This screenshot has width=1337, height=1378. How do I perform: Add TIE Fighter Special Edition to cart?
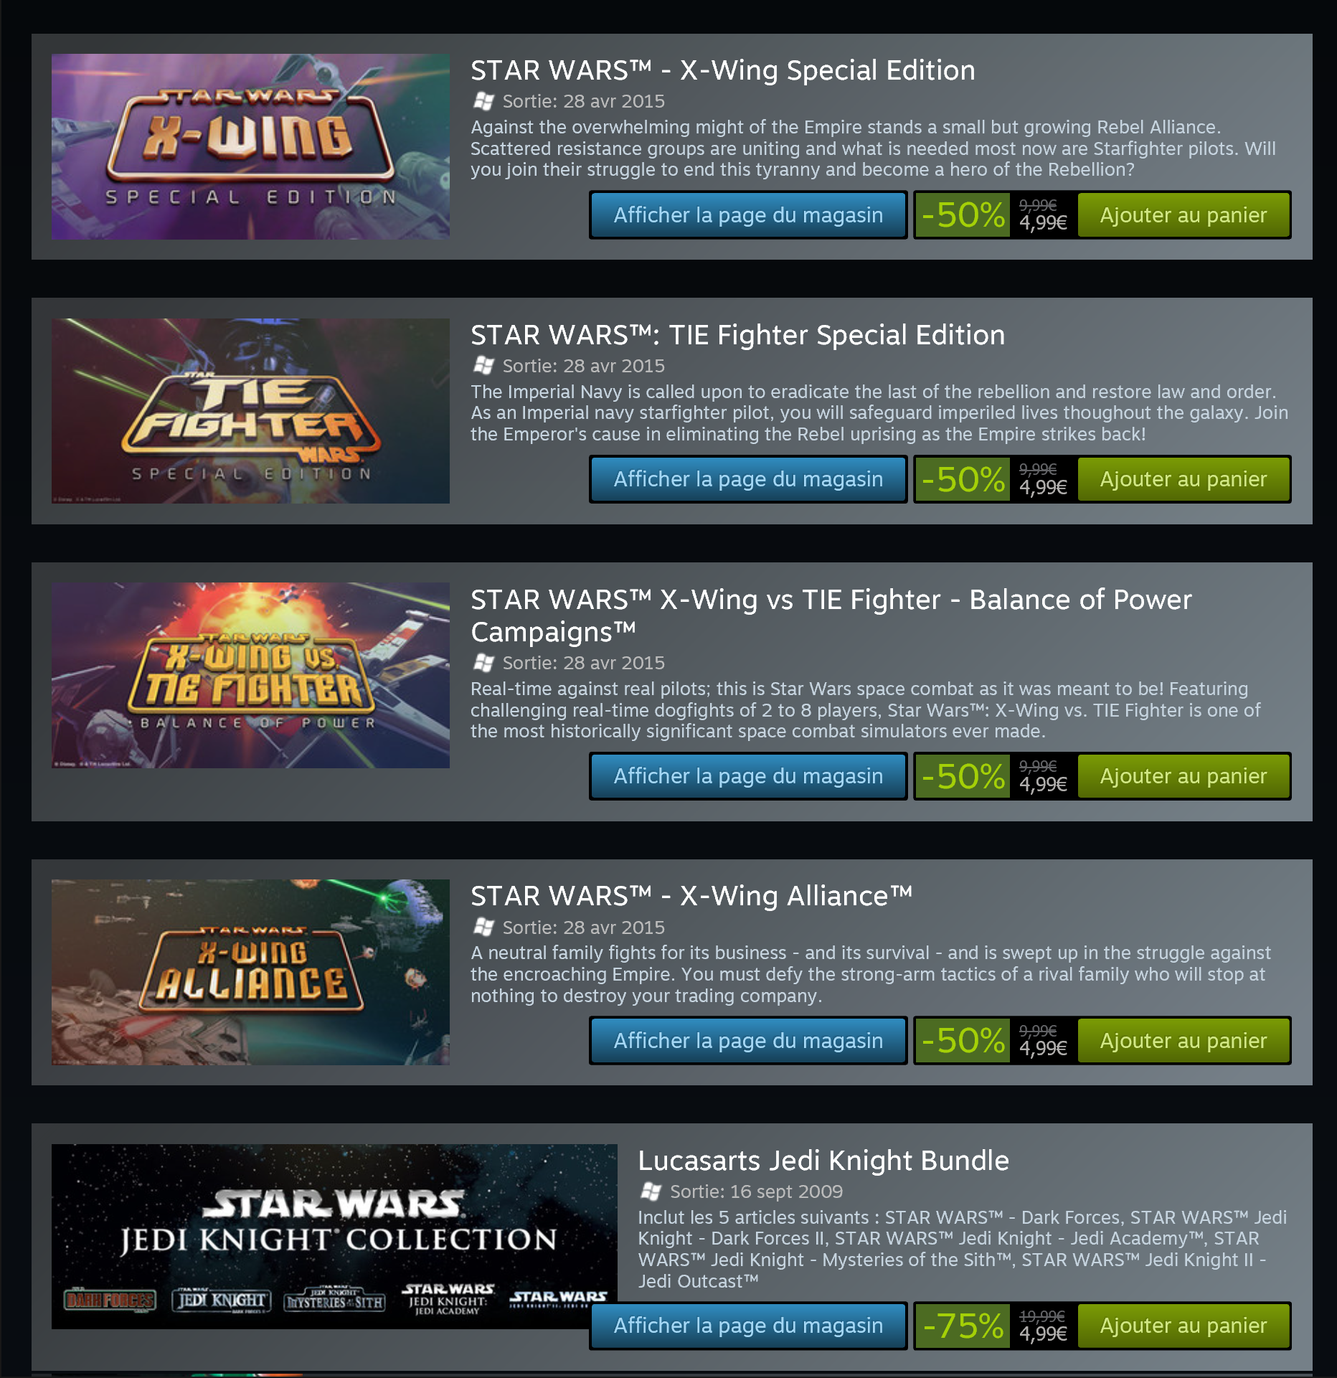1184,479
